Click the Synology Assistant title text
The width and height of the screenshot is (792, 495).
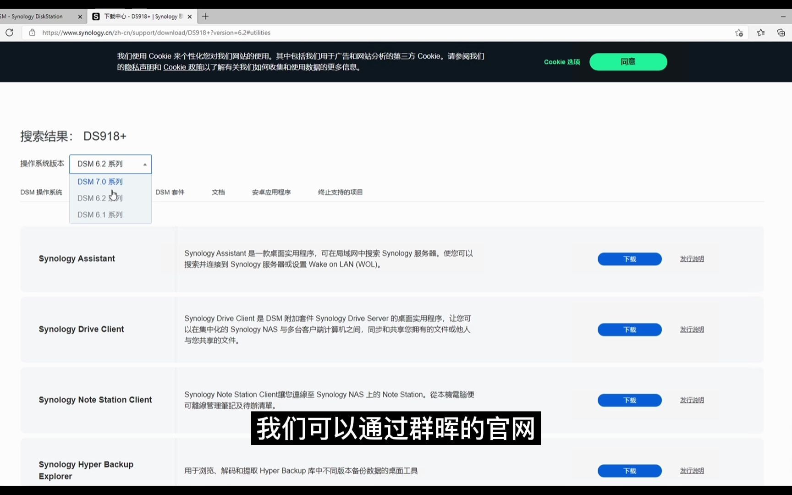click(77, 258)
